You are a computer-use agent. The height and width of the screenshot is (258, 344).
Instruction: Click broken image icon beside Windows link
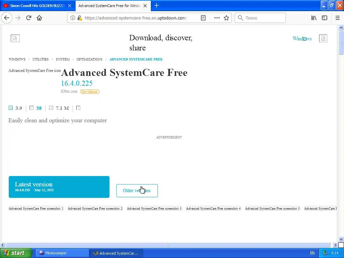[323, 38]
